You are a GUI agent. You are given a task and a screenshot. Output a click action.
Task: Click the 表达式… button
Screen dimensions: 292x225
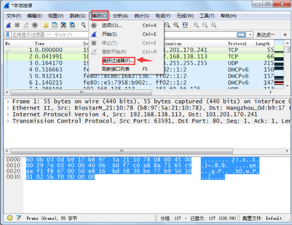[x=266, y=35]
